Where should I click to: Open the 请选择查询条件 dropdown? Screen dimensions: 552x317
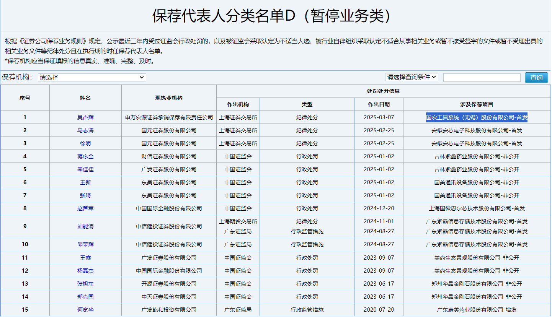[412, 77]
